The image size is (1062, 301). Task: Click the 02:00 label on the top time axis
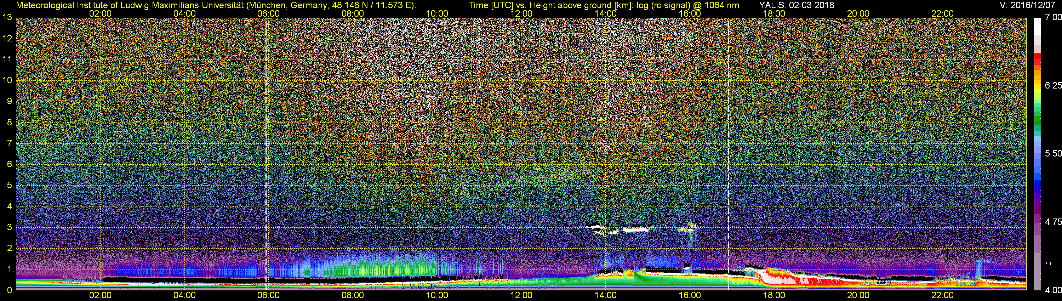(100, 13)
